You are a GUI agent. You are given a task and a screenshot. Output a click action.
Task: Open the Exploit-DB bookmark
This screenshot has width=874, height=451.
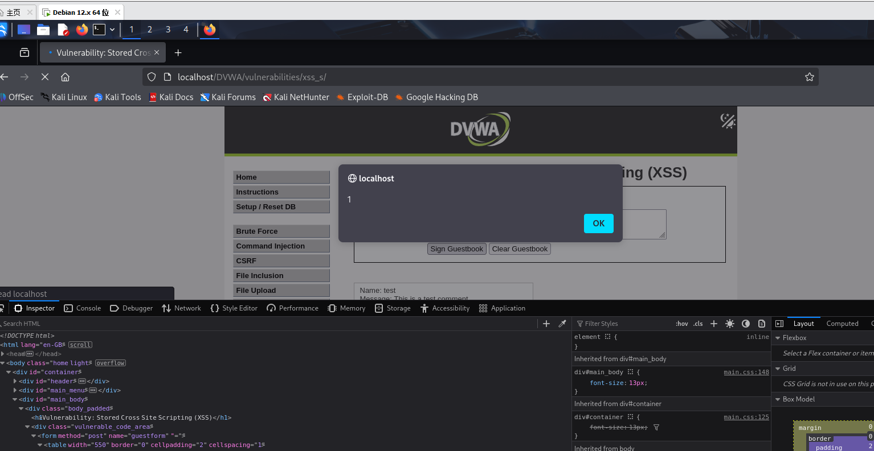(362, 97)
